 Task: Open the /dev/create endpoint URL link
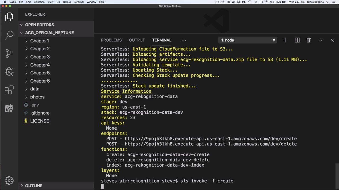pyautogui.click(x=211, y=139)
